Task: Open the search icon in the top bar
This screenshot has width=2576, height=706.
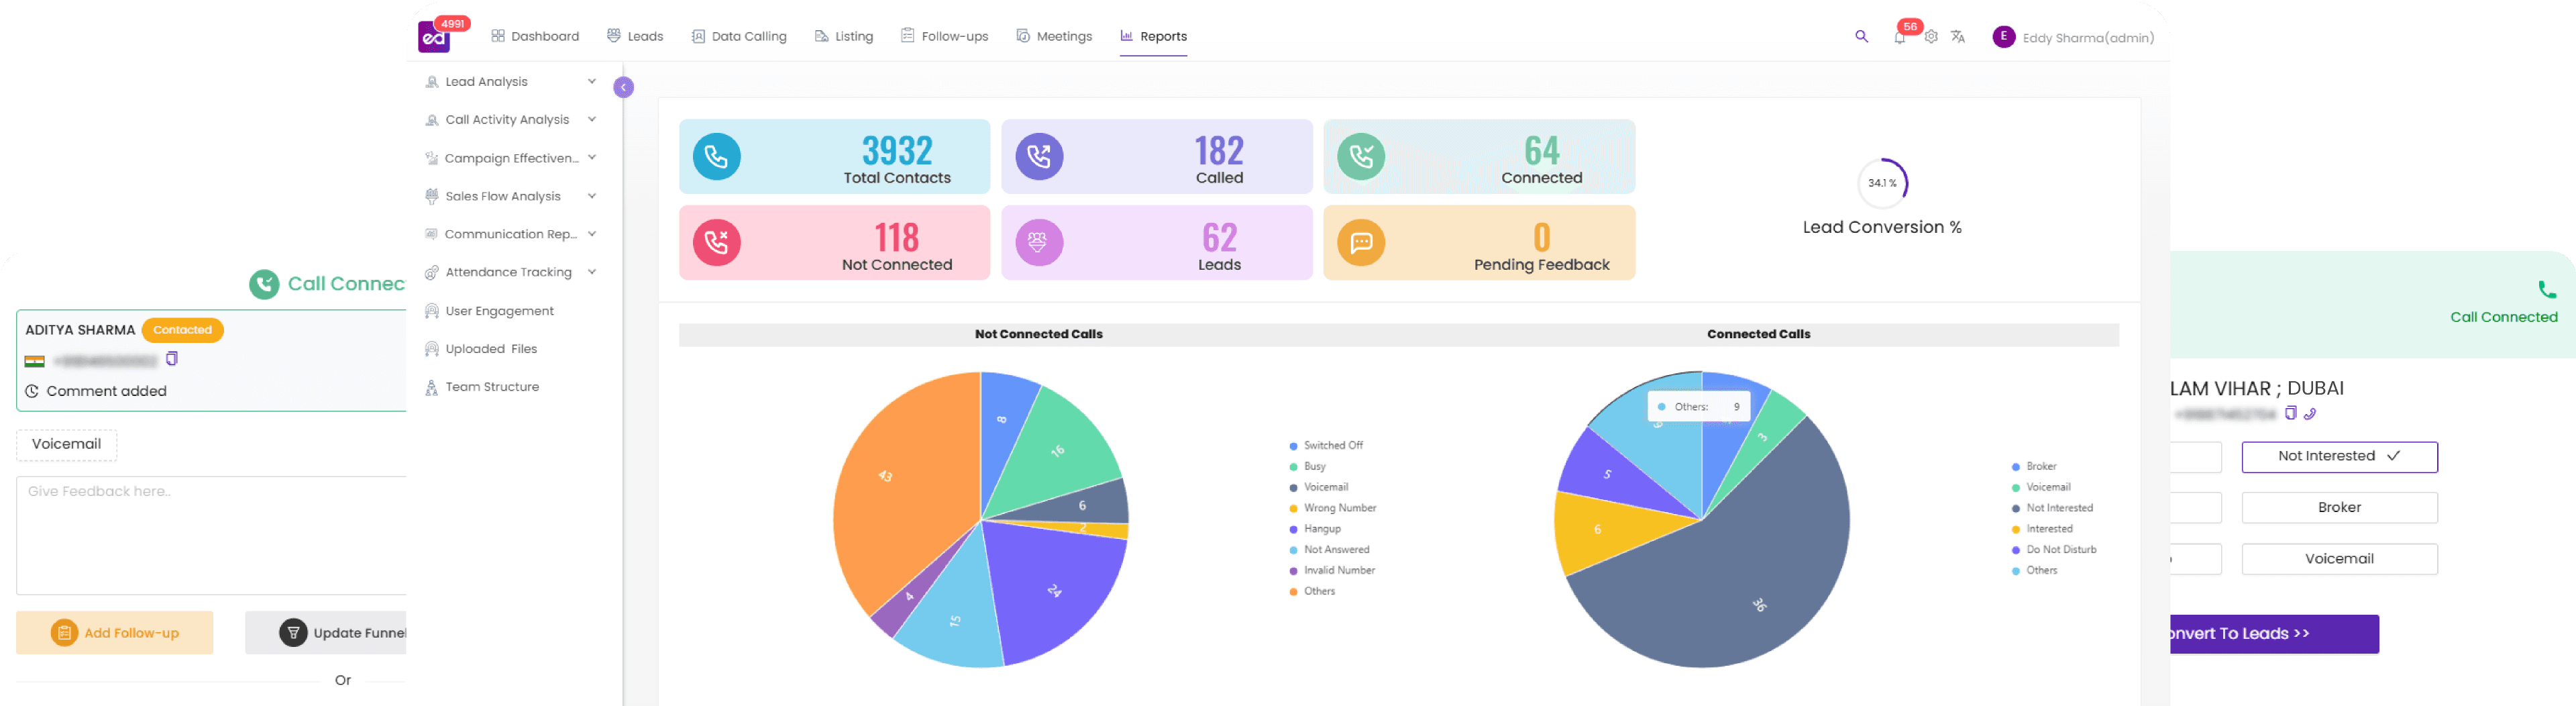Action: click(1861, 36)
